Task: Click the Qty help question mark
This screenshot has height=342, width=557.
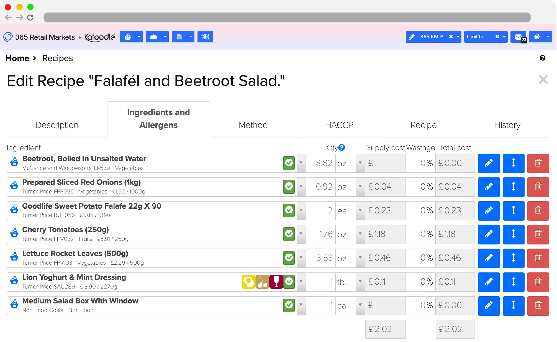Action: [342, 147]
